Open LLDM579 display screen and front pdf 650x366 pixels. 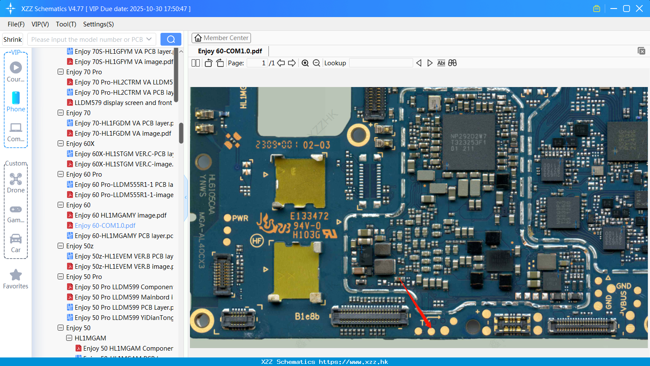[x=120, y=103]
